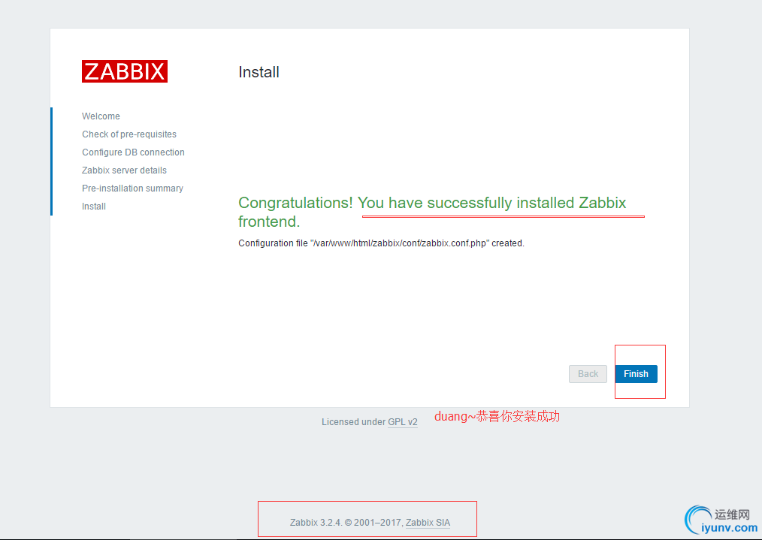The height and width of the screenshot is (540, 762).
Task: Click the Zabbix 3.2.4 version text
Action: click(316, 523)
